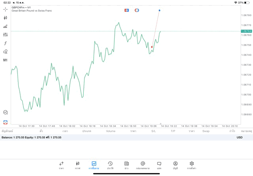
Task: Open indicators with the f icon
Action: (5, 43)
